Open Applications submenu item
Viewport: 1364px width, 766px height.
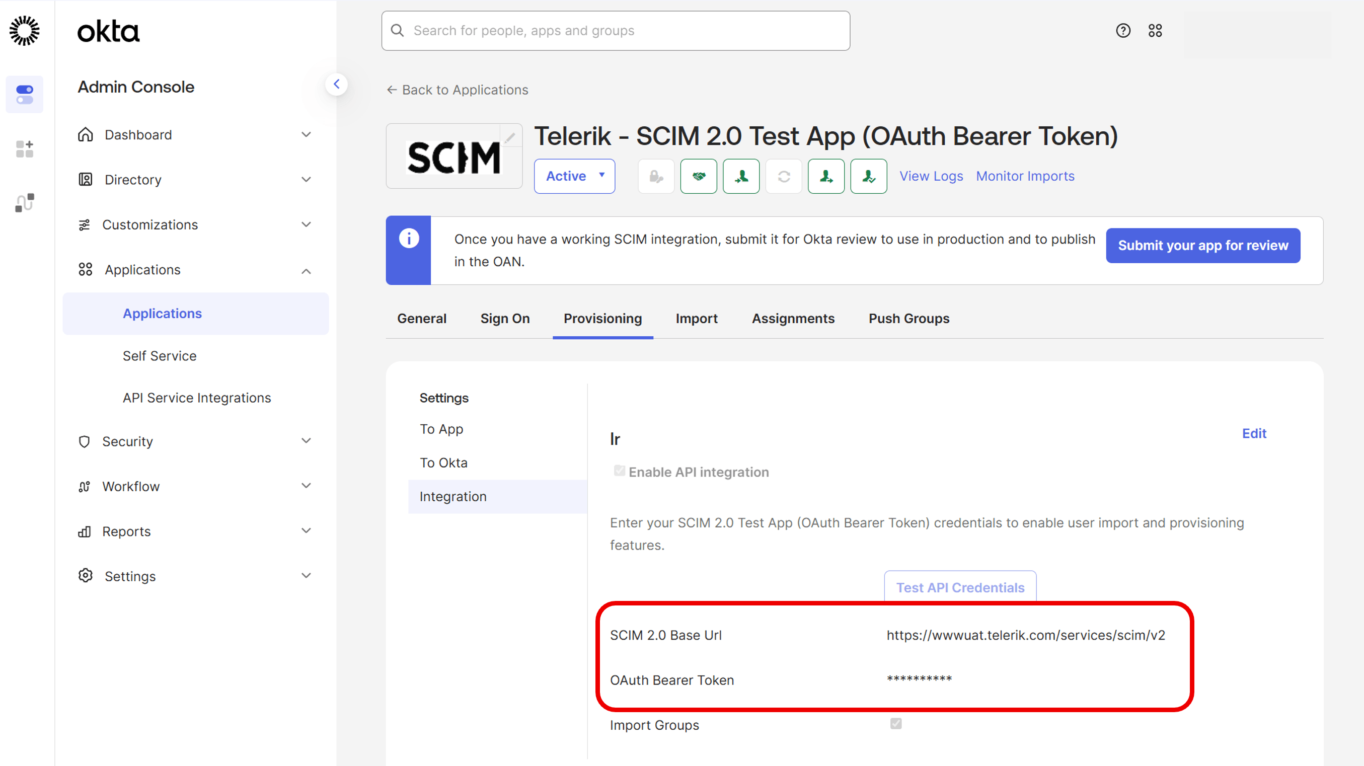[x=195, y=314]
